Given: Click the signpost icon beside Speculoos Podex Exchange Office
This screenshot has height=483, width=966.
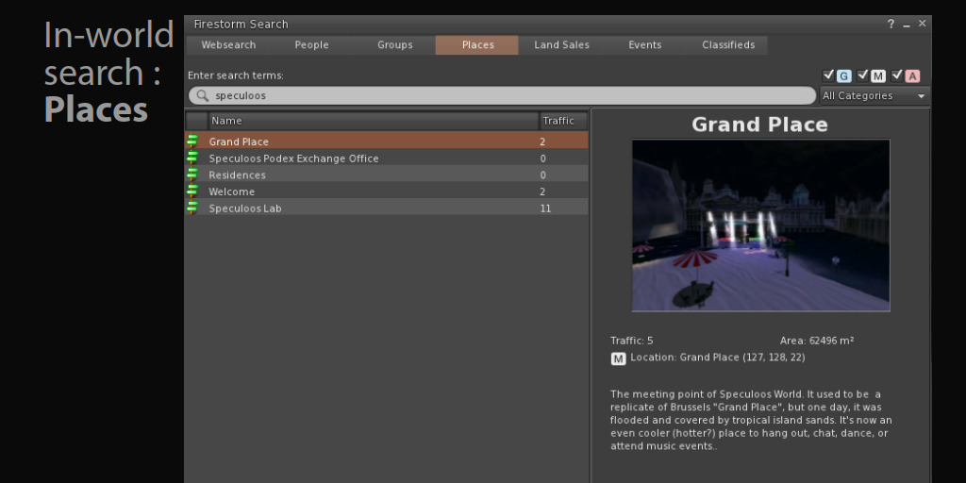Looking at the screenshot, I should point(192,158).
